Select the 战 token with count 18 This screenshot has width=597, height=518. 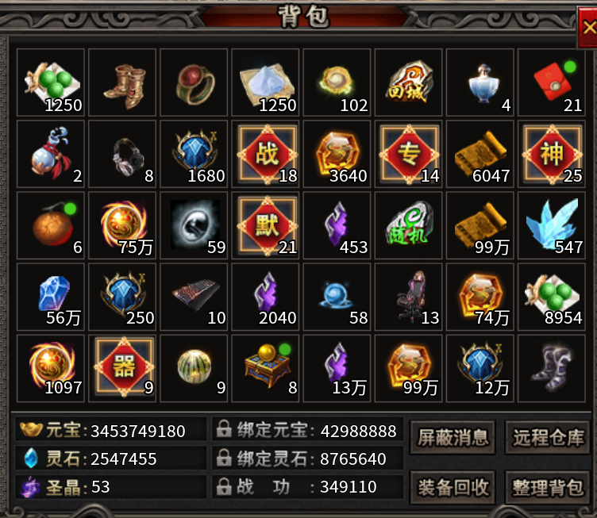(265, 154)
